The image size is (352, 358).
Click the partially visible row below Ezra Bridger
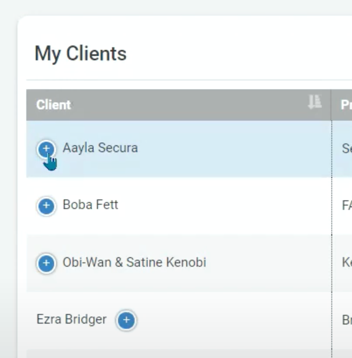[175, 353]
